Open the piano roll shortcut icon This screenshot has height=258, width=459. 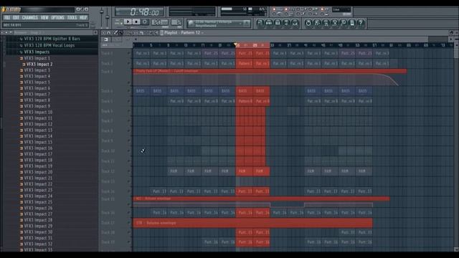coord(278,23)
